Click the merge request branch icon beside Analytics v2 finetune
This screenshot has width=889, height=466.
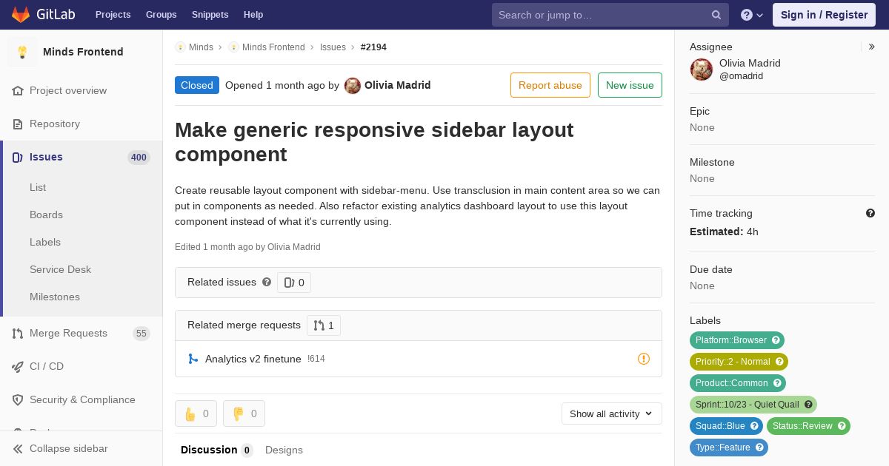(193, 359)
